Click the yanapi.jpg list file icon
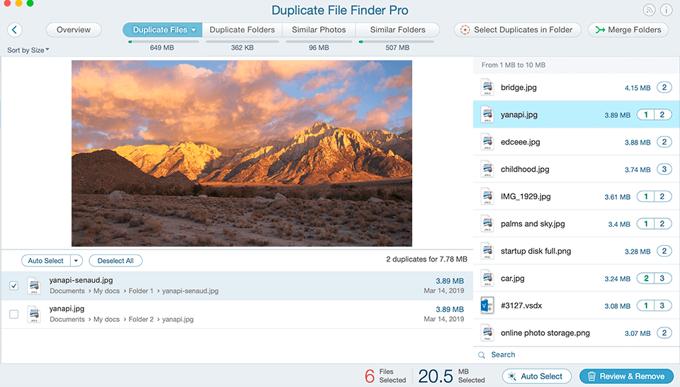Screen dimensions: 680x387 487,115
